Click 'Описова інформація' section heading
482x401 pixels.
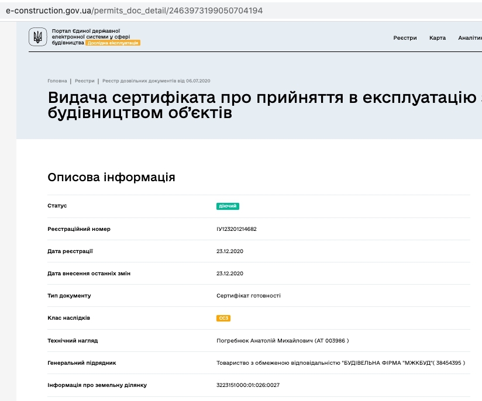[111, 177]
